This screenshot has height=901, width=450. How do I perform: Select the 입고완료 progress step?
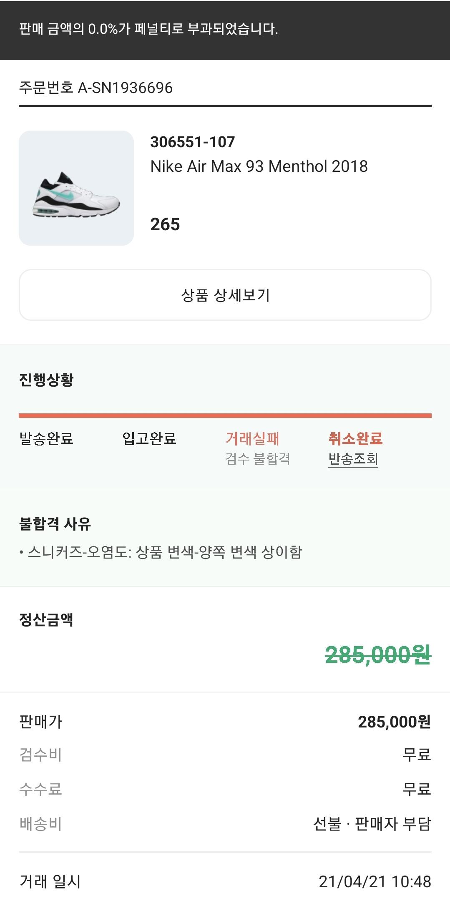pyautogui.click(x=149, y=438)
